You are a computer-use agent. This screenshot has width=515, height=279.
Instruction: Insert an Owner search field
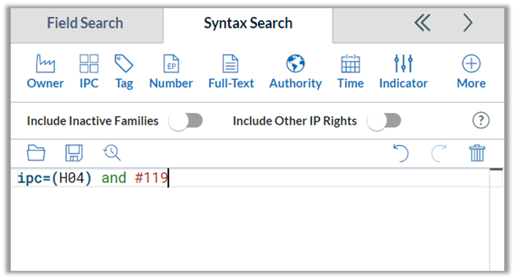pyautogui.click(x=46, y=72)
